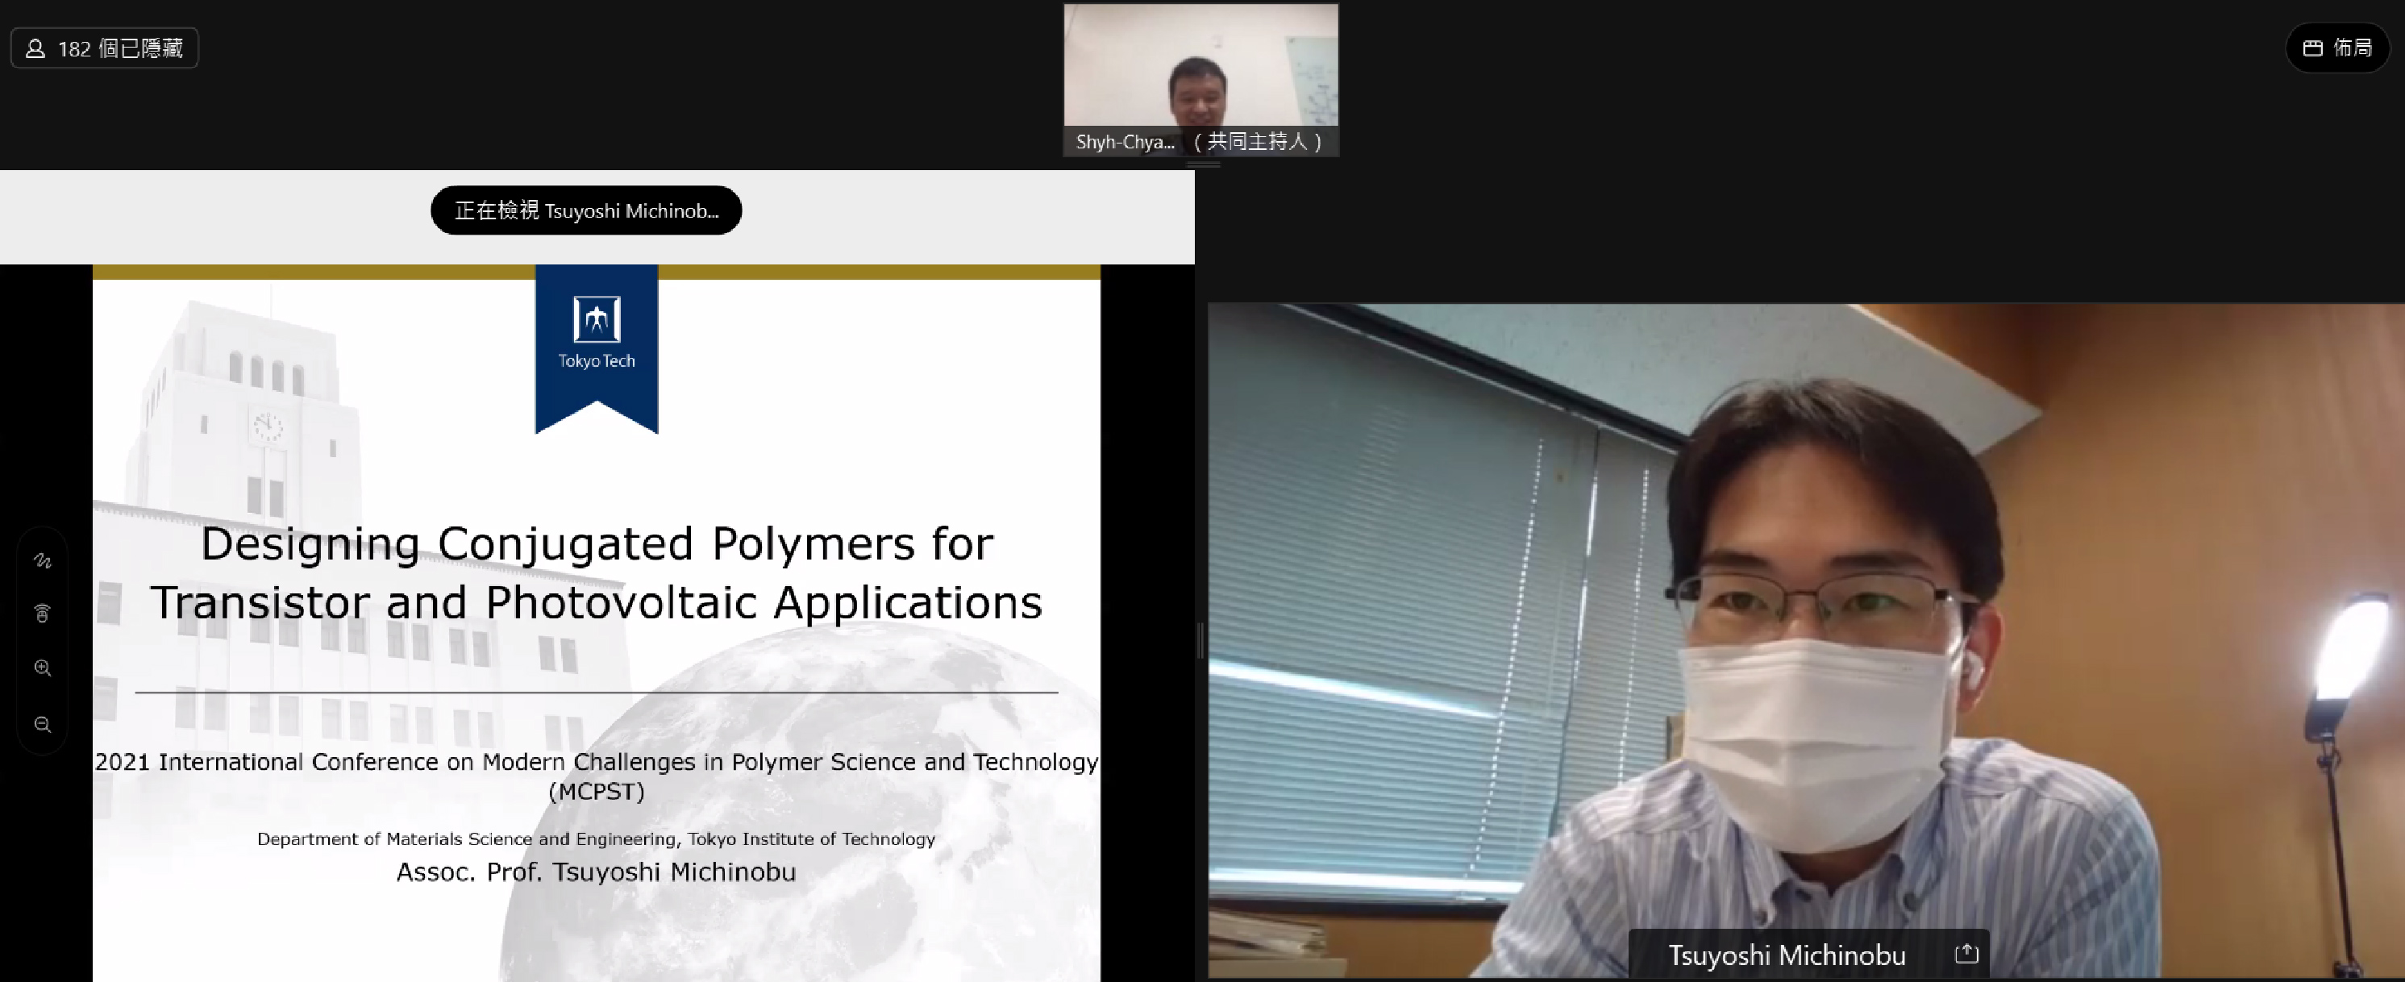The height and width of the screenshot is (982, 2405).
Task: Click the (共同主持人) co-host label
Action: 1258,142
